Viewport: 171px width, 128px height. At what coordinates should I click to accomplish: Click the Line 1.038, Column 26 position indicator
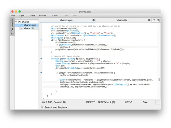[x=53, y=102]
